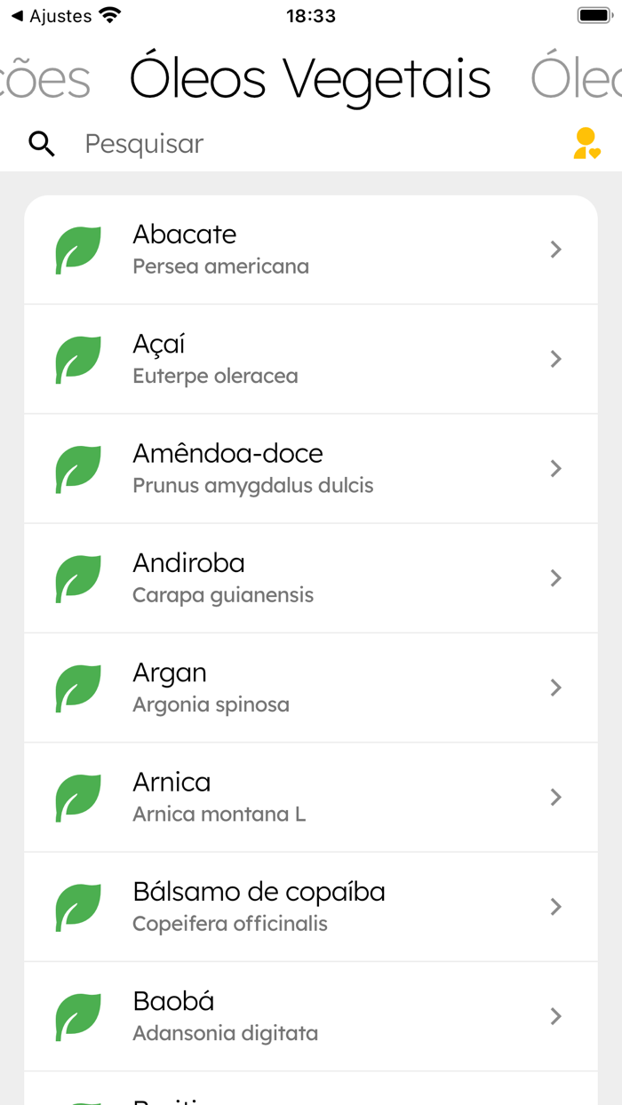The width and height of the screenshot is (622, 1105).
Task: Click the battery indicator in the status bar
Action: [x=592, y=14]
